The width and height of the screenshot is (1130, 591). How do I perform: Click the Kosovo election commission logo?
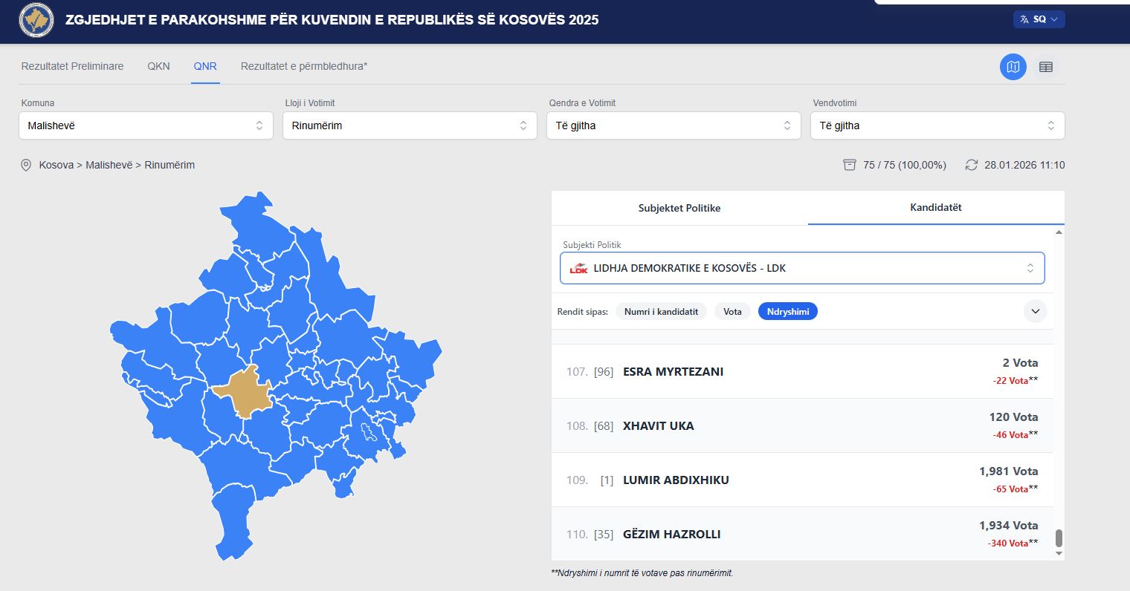click(x=36, y=20)
